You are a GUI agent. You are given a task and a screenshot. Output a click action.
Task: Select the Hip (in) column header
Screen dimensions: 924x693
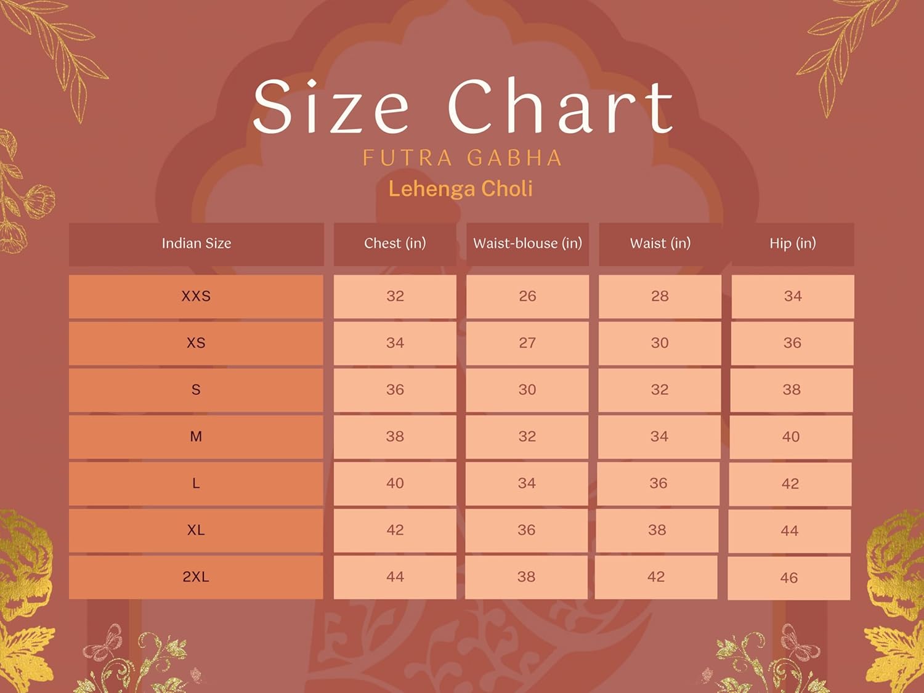[x=792, y=243]
